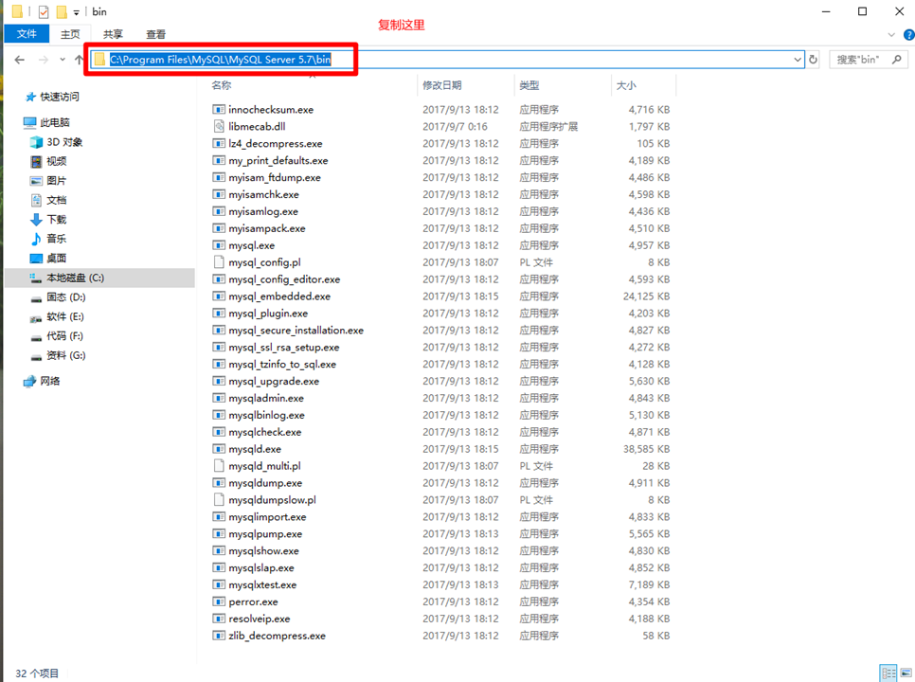The height and width of the screenshot is (682, 915).
Task: Click the lz4_decompress.exe file icon
Action: click(219, 144)
